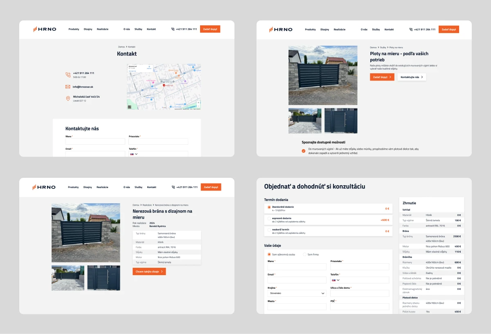Click header phone icon on Kontakt page
491x334 pixels.
point(173,29)
